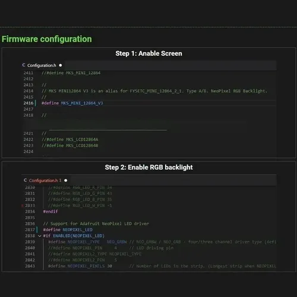The image size is (297, 297).
Task: Place the cursor on #define MKS_MINI_12864_V3
Action: 72,103
